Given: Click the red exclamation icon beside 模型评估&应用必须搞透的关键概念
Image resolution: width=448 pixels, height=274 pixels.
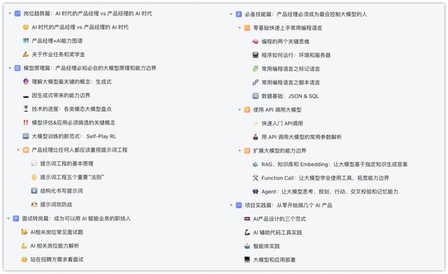Looking at the screenshot, I should [26, 122].
